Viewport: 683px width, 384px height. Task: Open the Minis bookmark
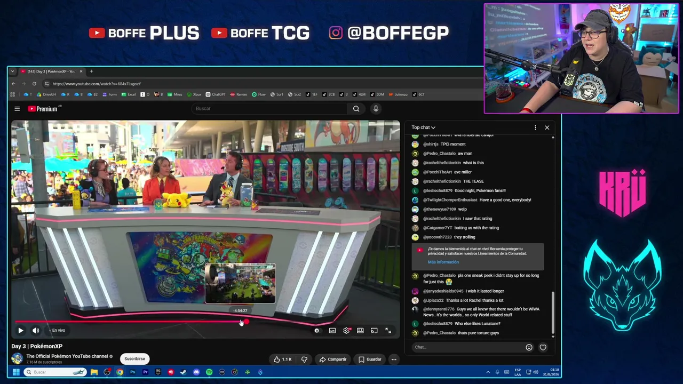(x=175, y=94)
